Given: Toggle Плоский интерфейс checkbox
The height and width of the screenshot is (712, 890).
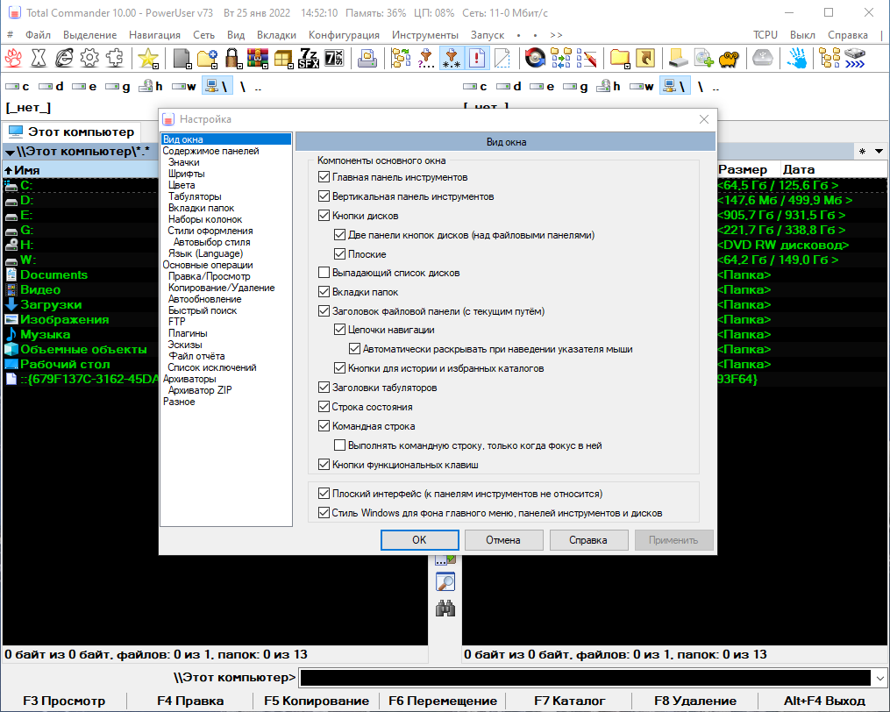Looking at the screenshot, I should click(x=324, y=494).
